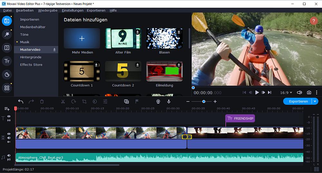Screen dimensions: 322x173
Task: Click the Exportieren button
Action: [298, 101]
